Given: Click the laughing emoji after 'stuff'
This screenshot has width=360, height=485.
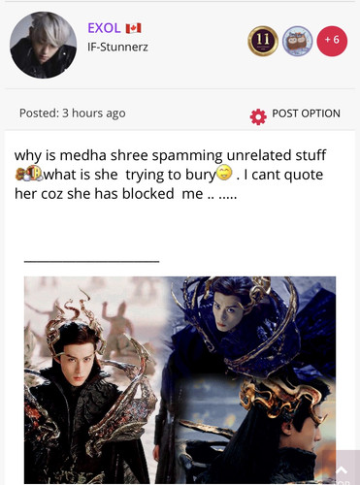Looking at the screenshot, I should (28, 174).
